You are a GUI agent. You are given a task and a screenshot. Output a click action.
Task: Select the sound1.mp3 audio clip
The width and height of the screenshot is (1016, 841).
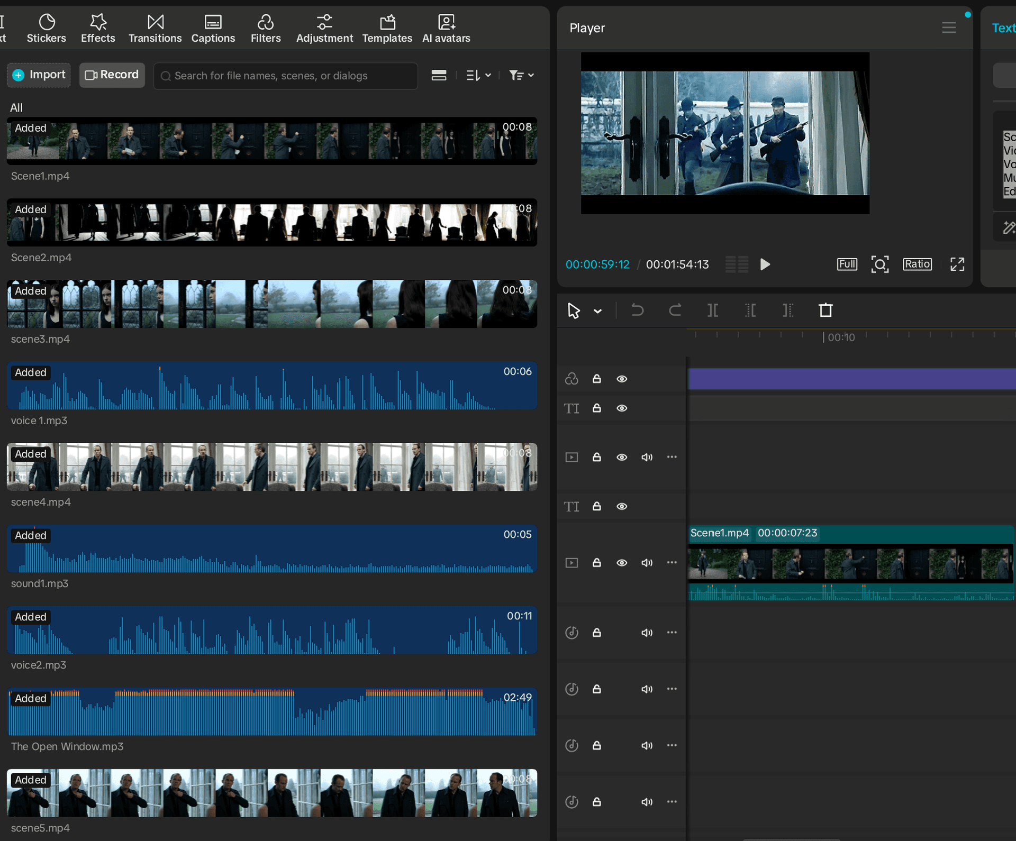[x=272, y=548]
